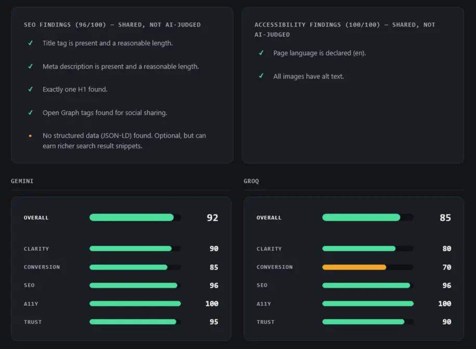Click Groq's Overall progress bar

368,217
